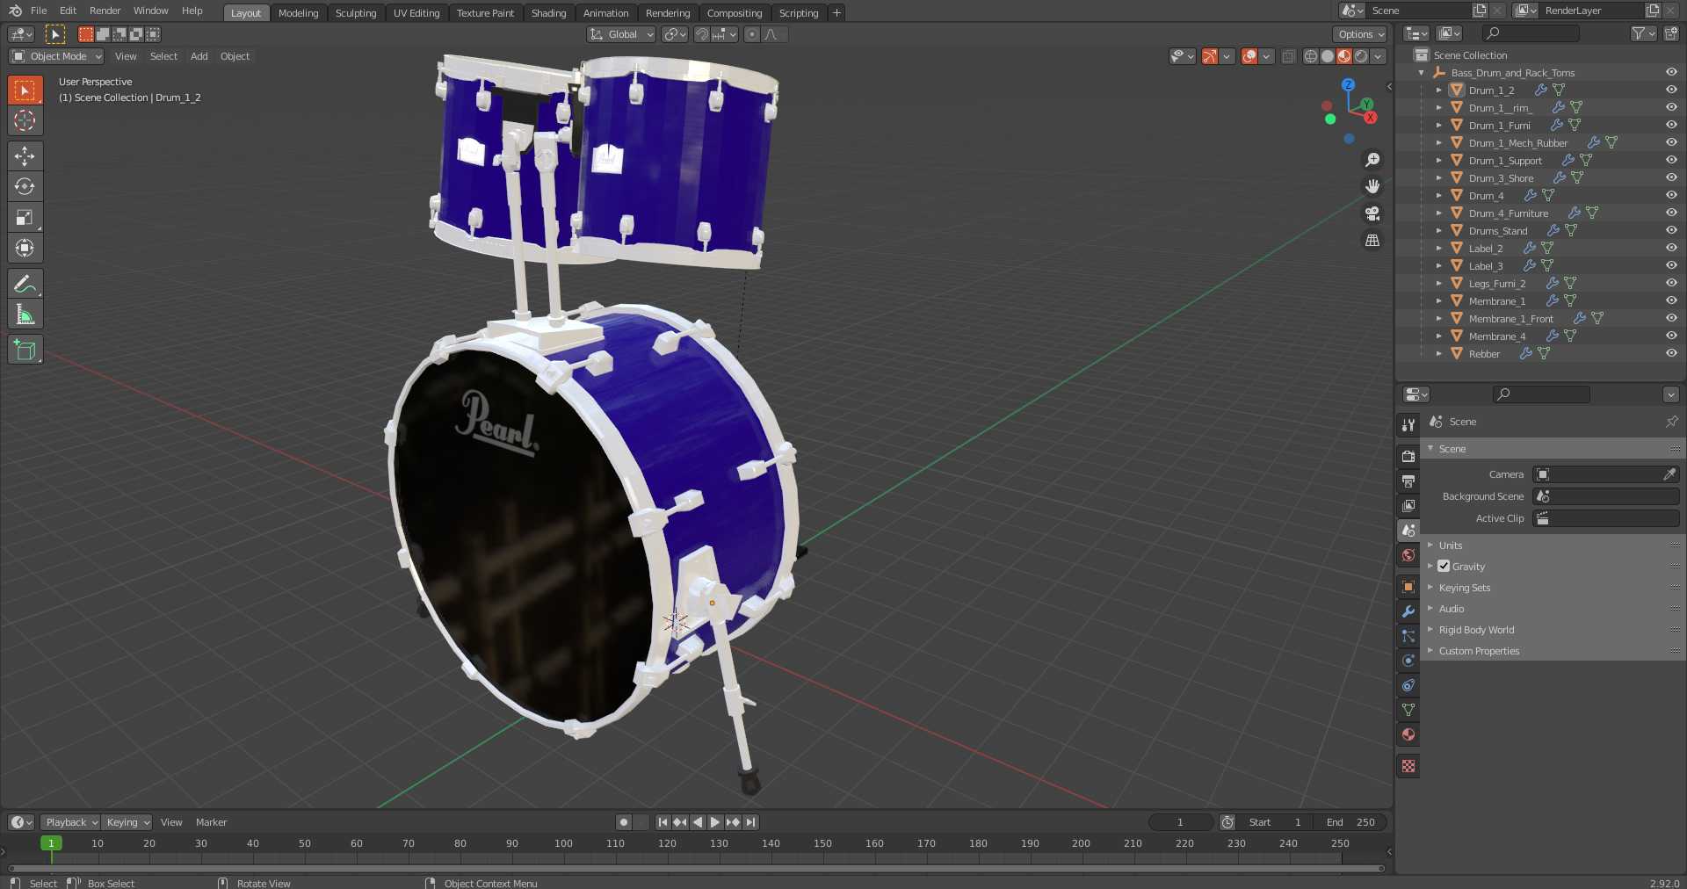Open the Tool properties tab

tap(1408, 425)
